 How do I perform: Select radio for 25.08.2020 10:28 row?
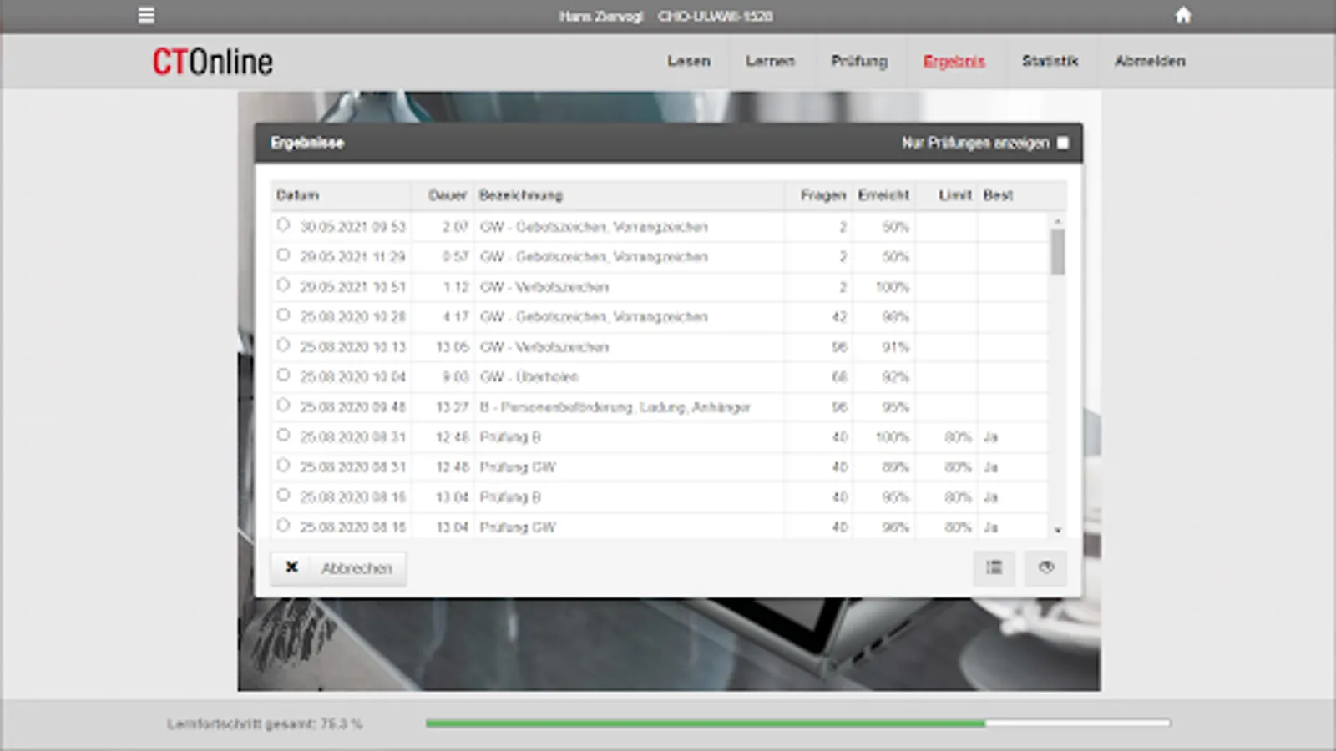[x=283, y=315]
